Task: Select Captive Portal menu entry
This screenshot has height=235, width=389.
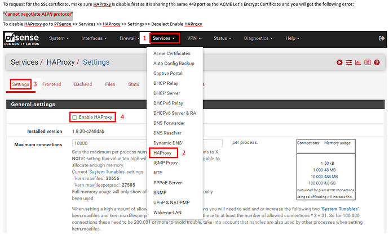Action: (x=167, y=73)
